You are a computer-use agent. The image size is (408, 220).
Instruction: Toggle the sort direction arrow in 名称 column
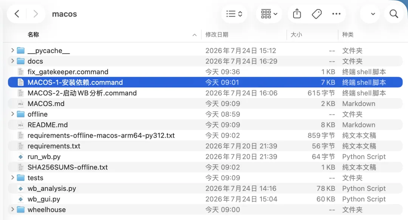[195, 35]
